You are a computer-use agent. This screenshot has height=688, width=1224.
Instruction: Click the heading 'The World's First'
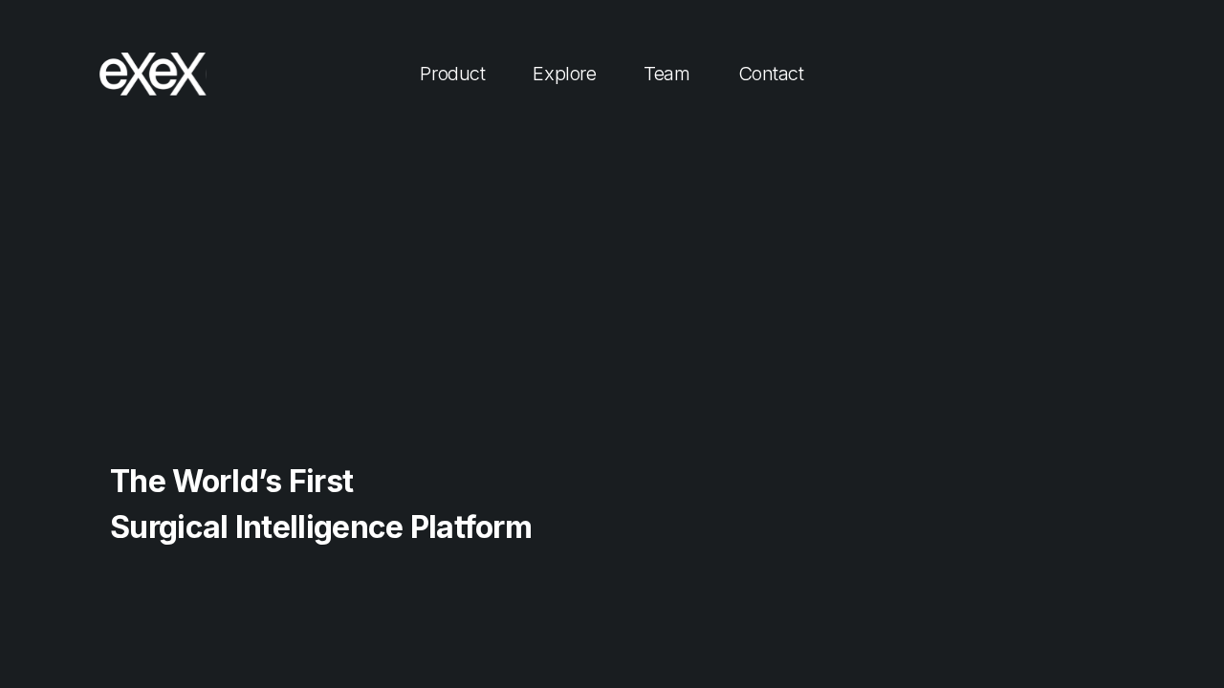click(x=231, y=481)
